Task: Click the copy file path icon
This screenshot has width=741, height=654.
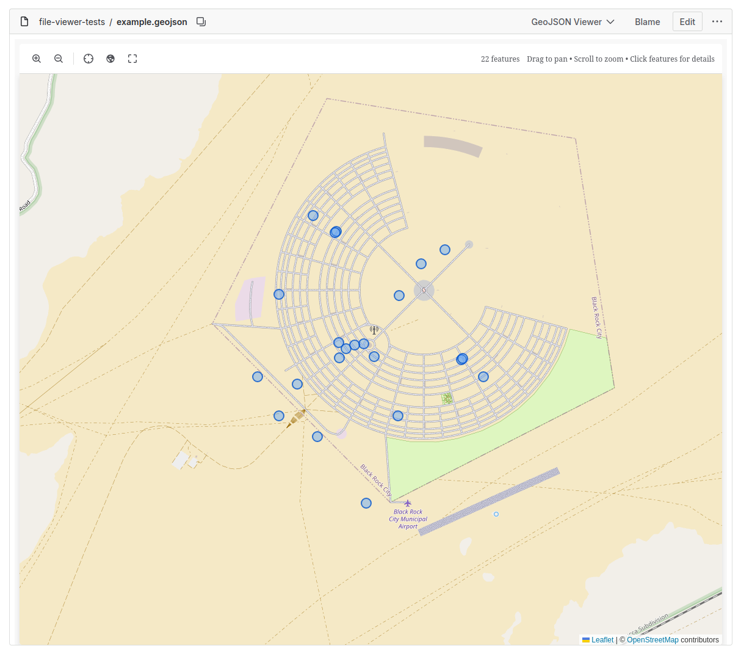Action: [201, 21]
